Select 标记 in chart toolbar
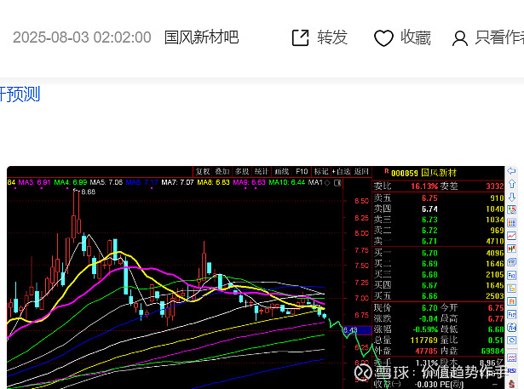Image resolution: width=524 pixels, height=389 pixels. (321, 172)
